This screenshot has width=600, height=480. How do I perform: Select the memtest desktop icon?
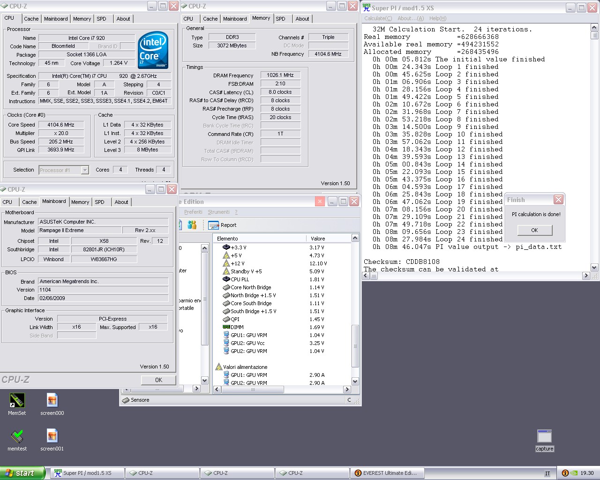click(17, 436)
